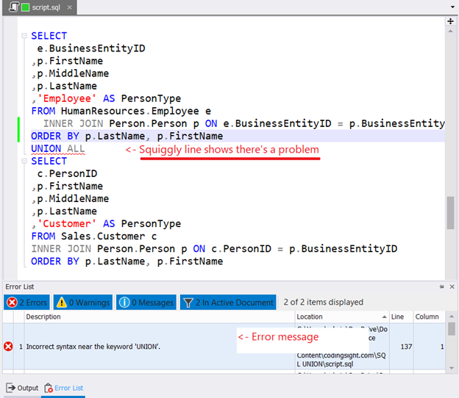Click the Error List tab clipboard icon

coord(49,388)
